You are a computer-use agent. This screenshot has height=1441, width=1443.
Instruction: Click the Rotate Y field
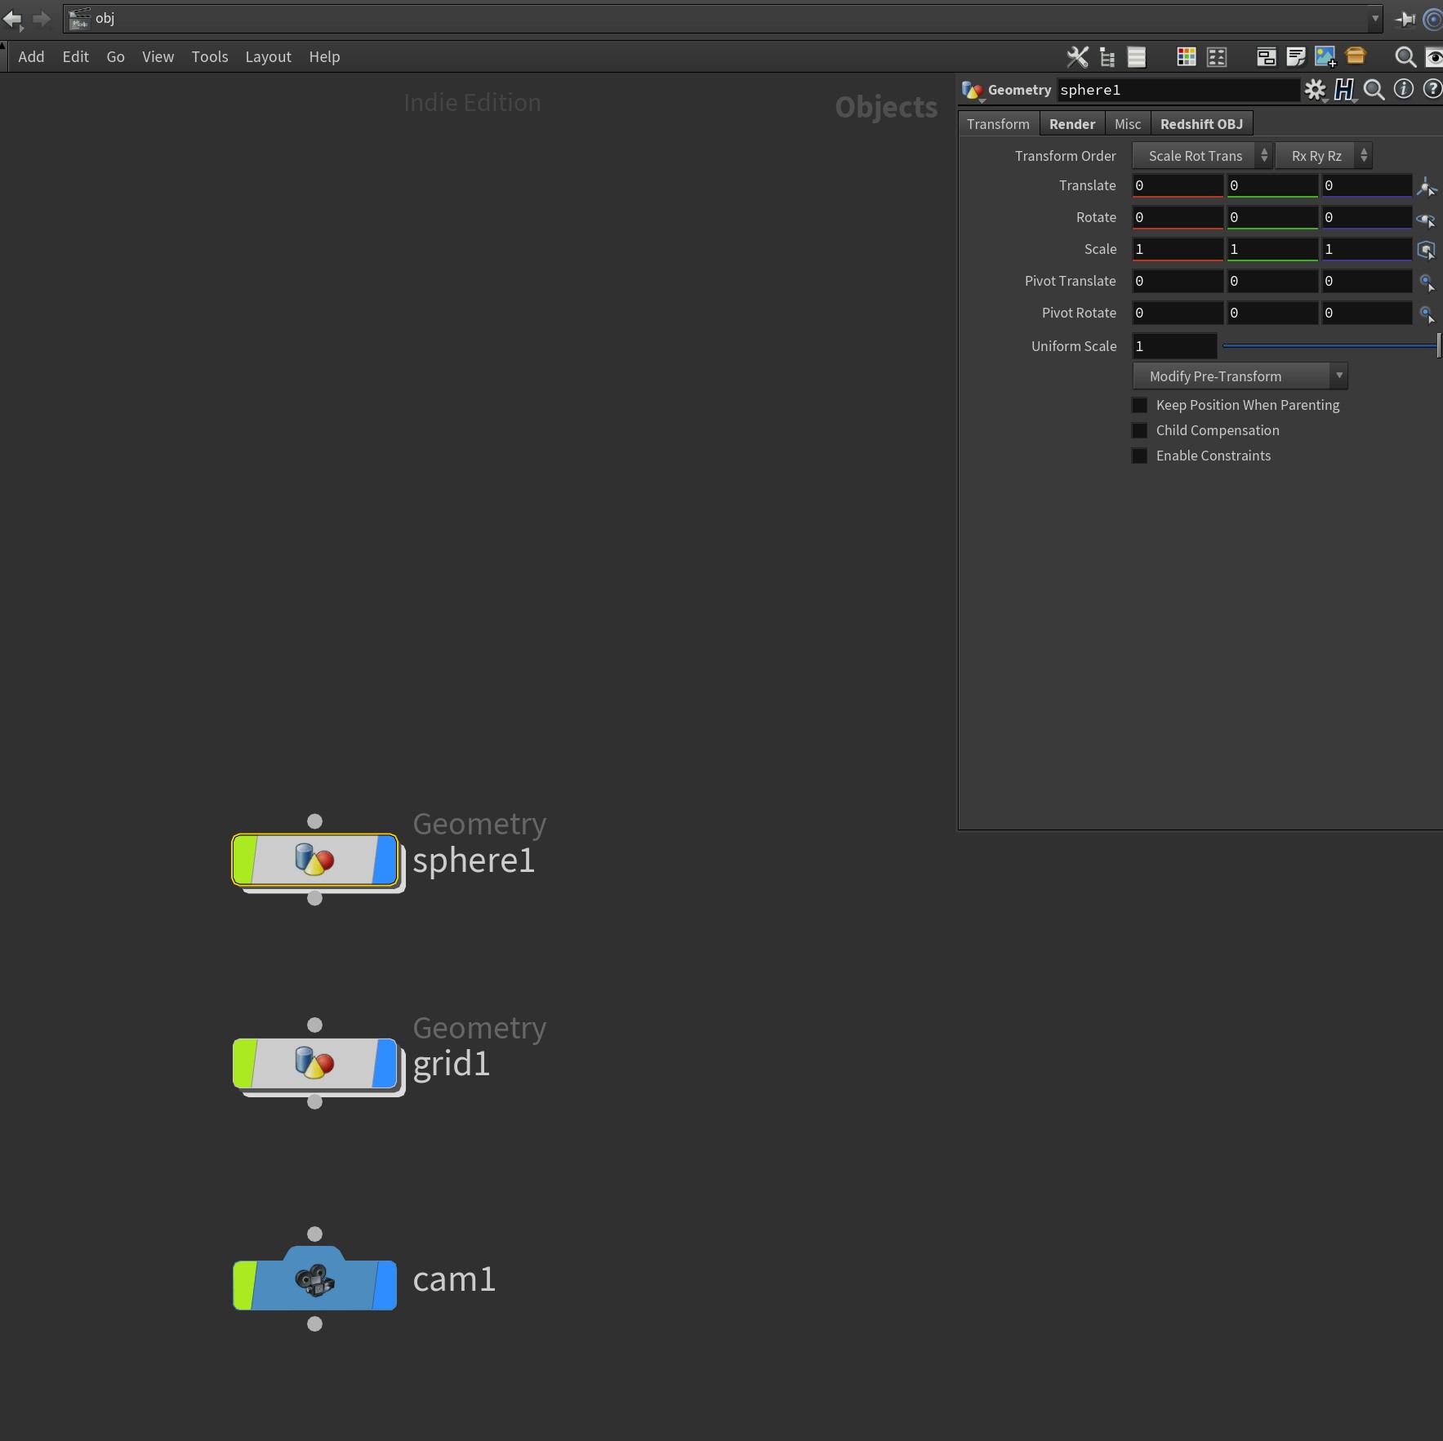pyautogui.click(x=1272, y=217)
